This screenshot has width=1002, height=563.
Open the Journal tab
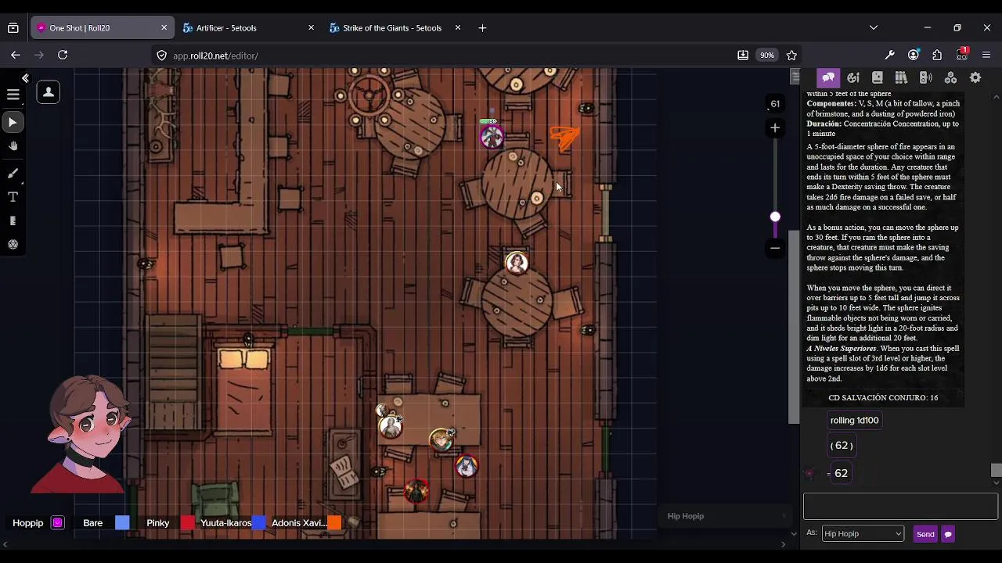(878, 77)
